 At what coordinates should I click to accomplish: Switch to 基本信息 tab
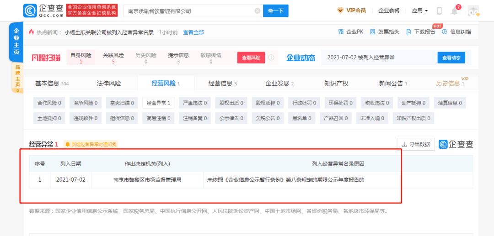tap(52, 84)
